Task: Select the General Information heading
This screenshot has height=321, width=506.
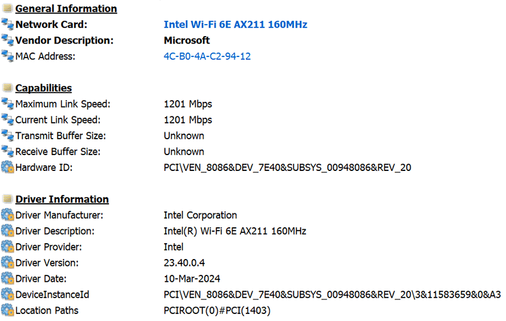Action: click(x=66, y=9)
